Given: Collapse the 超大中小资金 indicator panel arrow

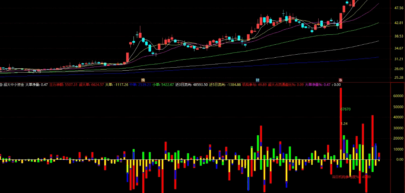Looking at the screenshot, I should point(2,85).
